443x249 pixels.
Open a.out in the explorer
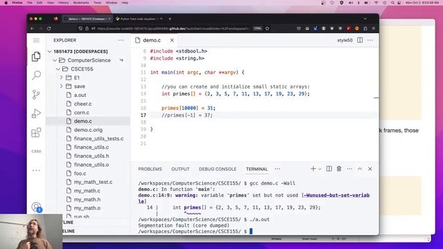click(x=80, y=95)
